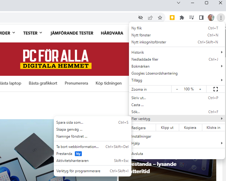Increase zoom with the plus button
This screenshot has height=181, width=226.
(200, 89)
